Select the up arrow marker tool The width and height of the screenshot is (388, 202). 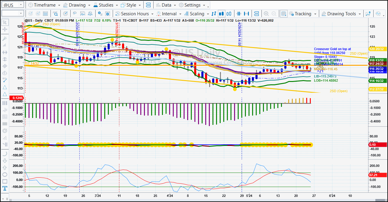pos(5,167)
